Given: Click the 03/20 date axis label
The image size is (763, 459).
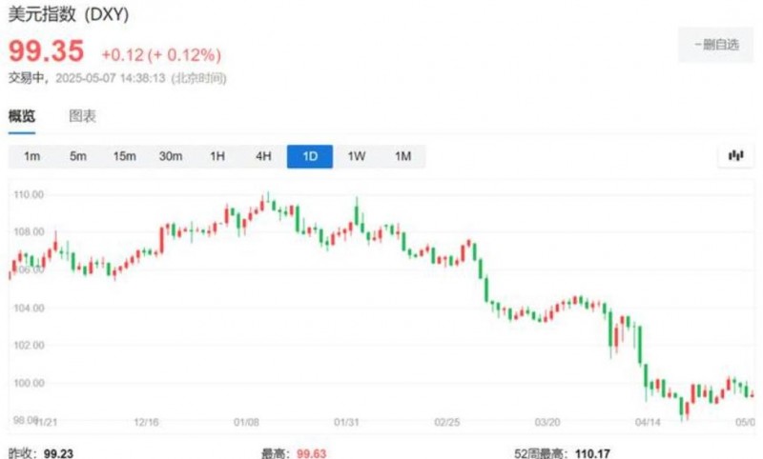Looking at the screenshot, I should point(546,422).
